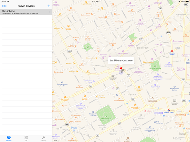Tap Edit in the Known Devices header
190x142 pixels.
tap(4, 6)
